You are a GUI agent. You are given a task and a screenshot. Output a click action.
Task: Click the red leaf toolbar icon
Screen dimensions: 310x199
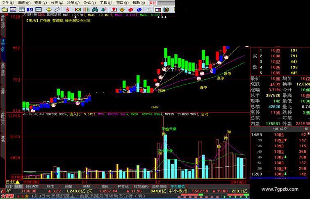coord(130,9)
